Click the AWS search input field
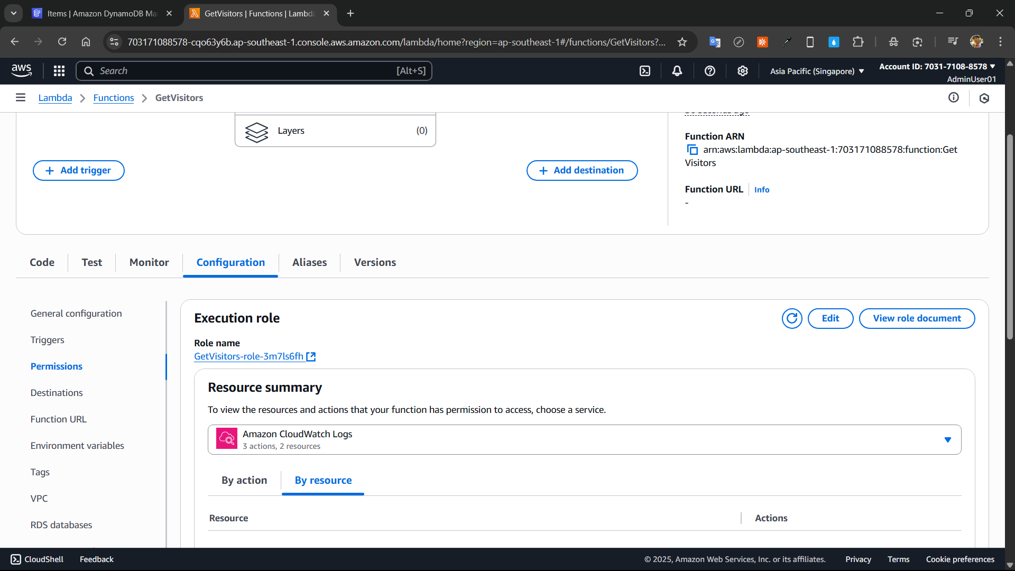 point(254,71)
